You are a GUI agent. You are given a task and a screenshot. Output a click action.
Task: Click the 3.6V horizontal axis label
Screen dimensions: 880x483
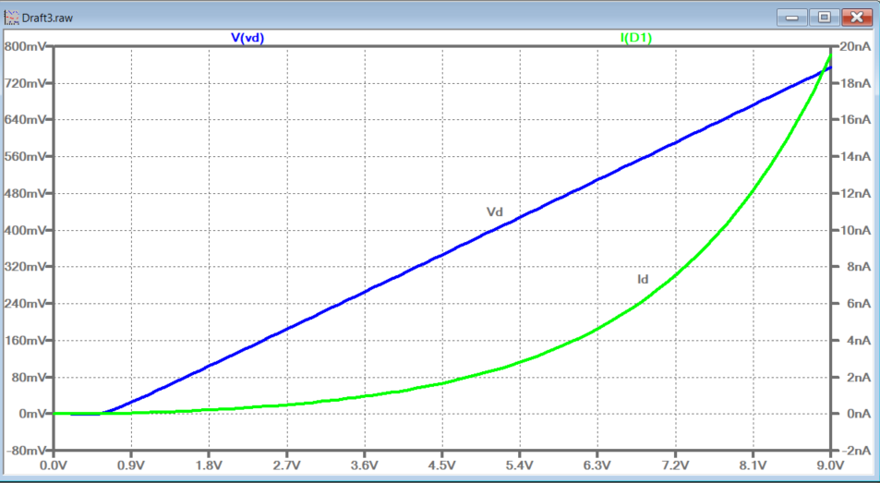(364, 466)
